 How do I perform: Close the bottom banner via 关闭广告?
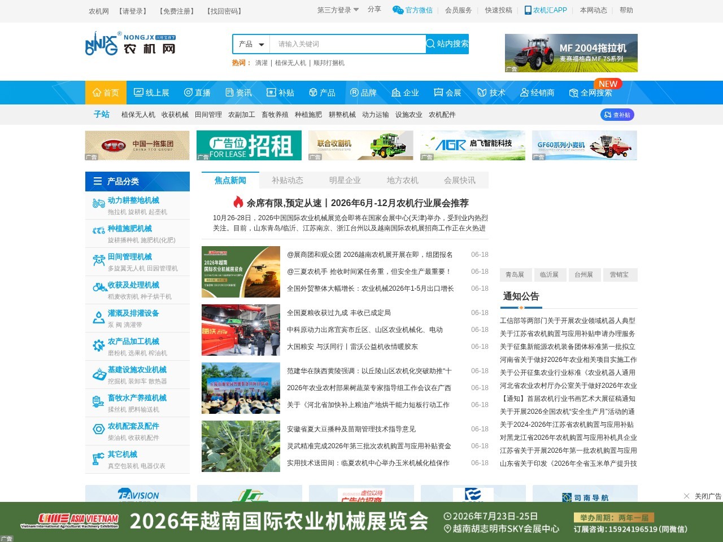702,496
